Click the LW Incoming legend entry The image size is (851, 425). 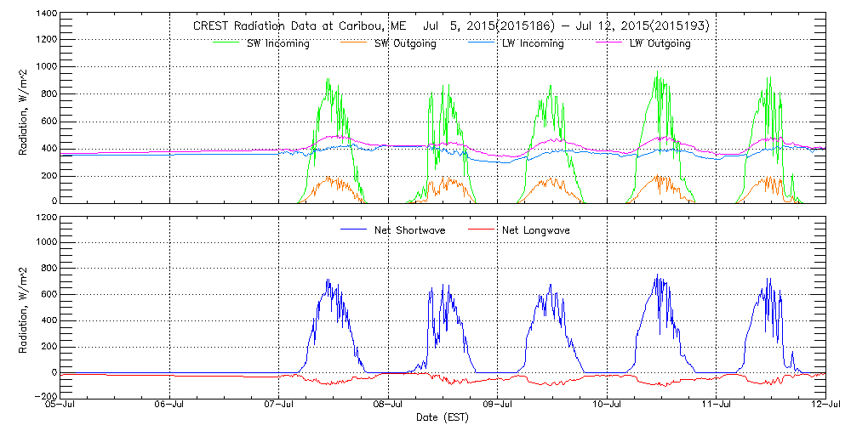point(532,43)
